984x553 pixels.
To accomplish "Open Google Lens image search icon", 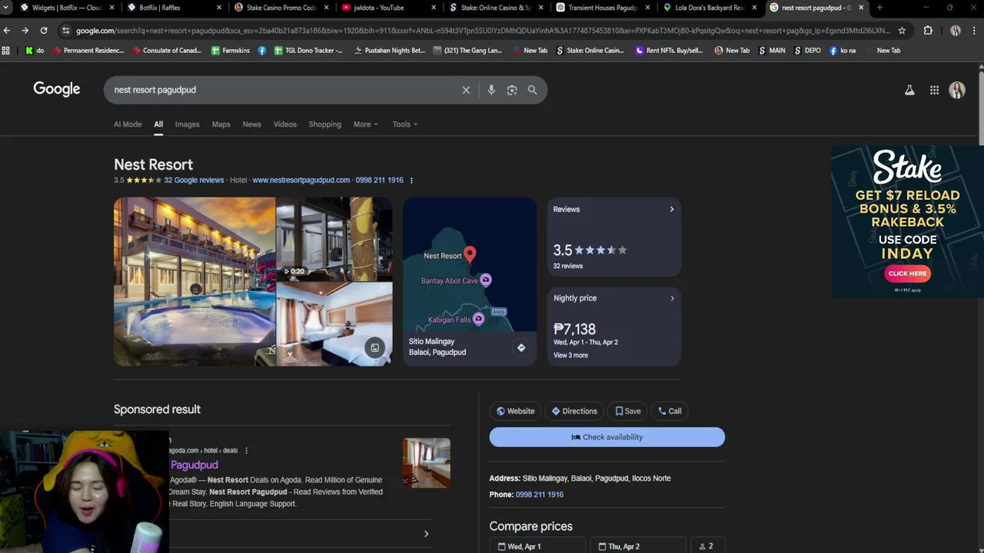I will click(x=512, y=90).
